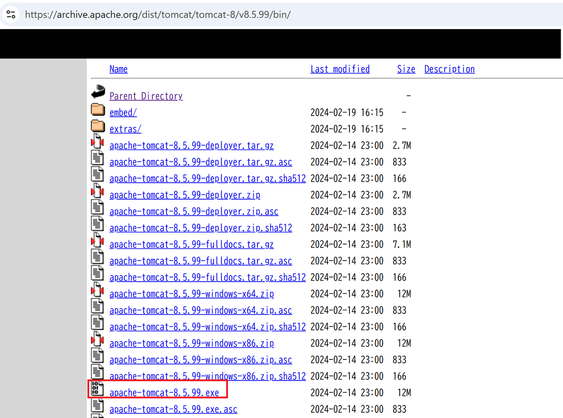Download apache-tomcat-8.5.99-windows-x64.zip

point(191,294)
